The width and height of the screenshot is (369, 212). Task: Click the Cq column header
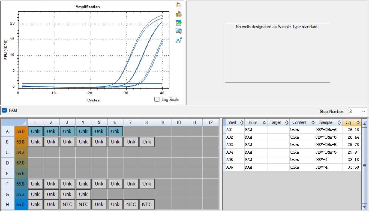coord(352,122)
